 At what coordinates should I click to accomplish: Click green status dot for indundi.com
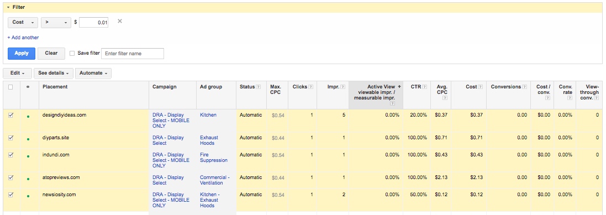tap(28, 156)
